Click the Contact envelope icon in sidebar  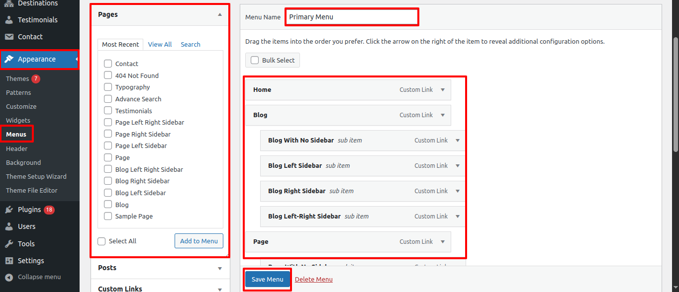[x=9, y=37]
